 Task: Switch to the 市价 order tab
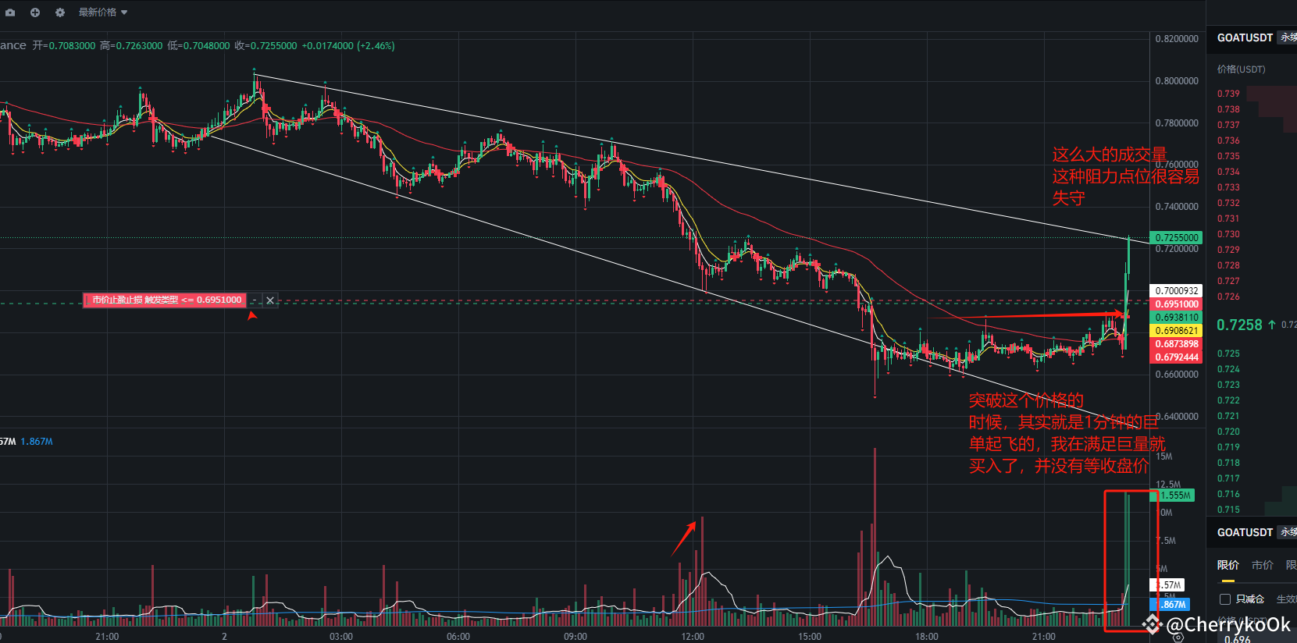coord(1262,565)
